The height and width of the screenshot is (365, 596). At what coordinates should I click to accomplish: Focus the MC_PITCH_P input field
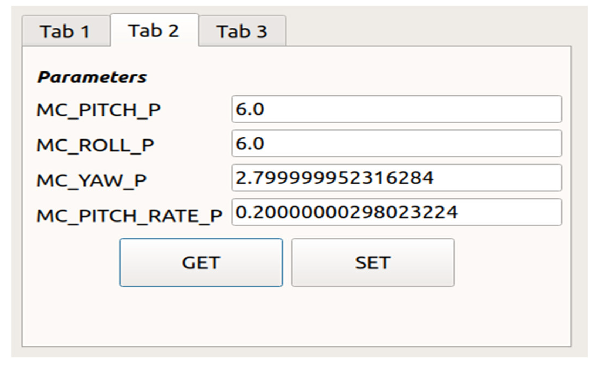(397, 109)
